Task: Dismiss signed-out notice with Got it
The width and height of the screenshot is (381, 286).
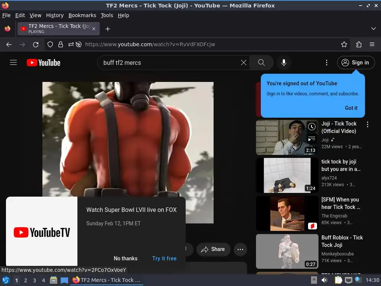Action: click(351, 108)
